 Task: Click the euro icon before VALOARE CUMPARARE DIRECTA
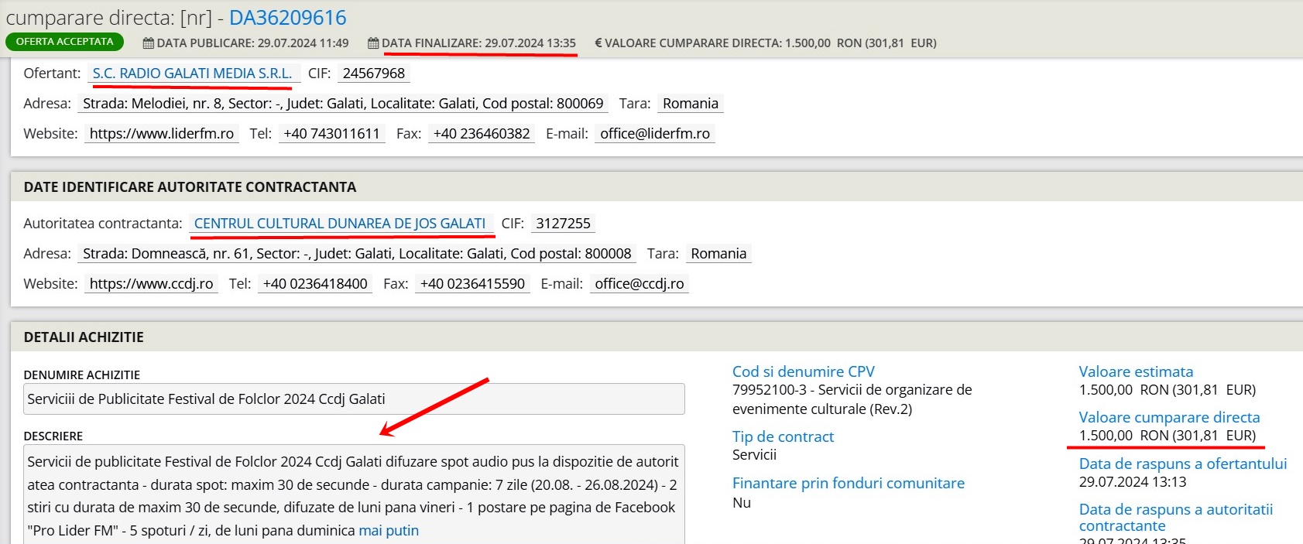coord(598,43)
